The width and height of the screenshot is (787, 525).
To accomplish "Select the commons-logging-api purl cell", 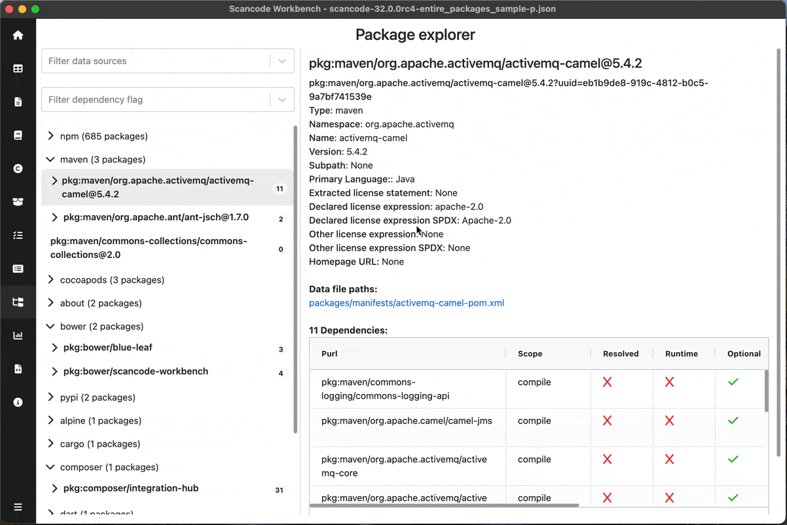I will (408, 389).
